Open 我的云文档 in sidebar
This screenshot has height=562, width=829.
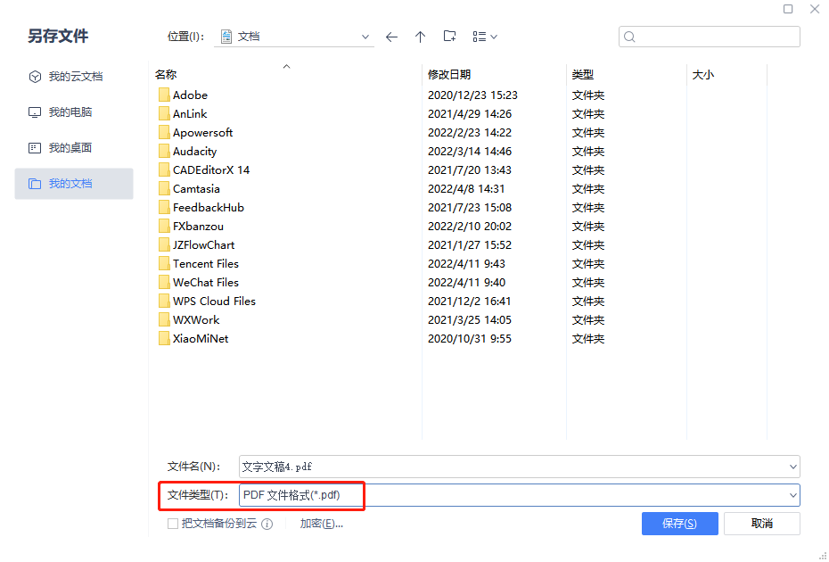[76, 77]
